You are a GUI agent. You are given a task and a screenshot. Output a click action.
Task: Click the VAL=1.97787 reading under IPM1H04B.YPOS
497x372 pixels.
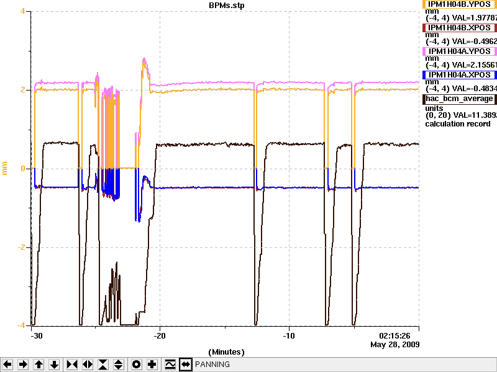pyautogui.click(x=475, y=17)
